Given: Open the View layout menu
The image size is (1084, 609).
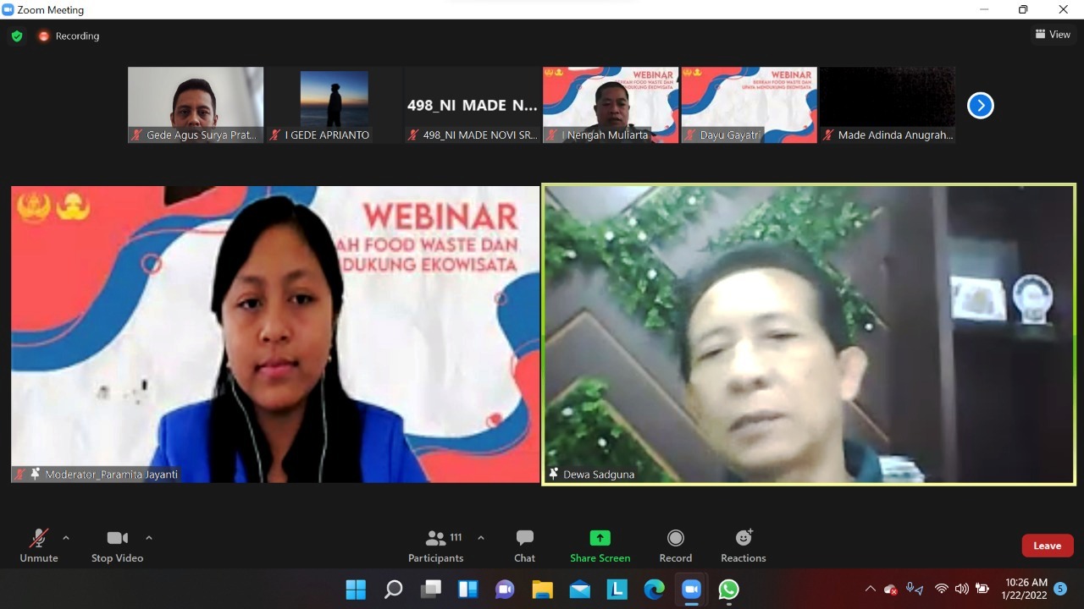Looking at the screenshot, I should point(1053,35).
